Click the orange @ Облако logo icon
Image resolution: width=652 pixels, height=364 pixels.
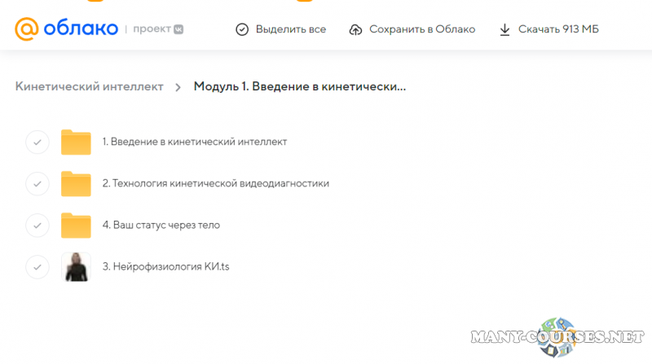[27, 29]
